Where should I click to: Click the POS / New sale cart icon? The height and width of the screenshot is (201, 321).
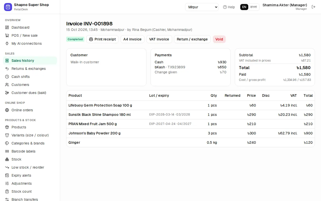tap(7, 35)
